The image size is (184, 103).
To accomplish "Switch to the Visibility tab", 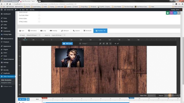I will (53, 31).
